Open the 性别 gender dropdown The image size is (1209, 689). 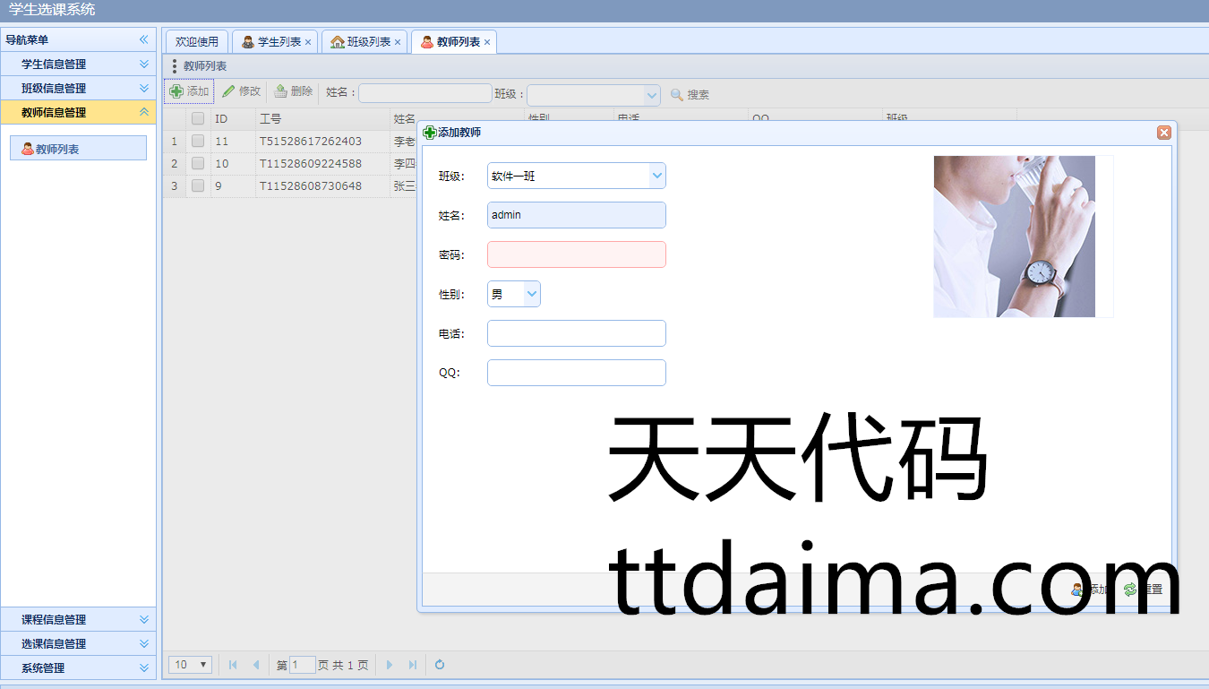click(x=532, y=294)
